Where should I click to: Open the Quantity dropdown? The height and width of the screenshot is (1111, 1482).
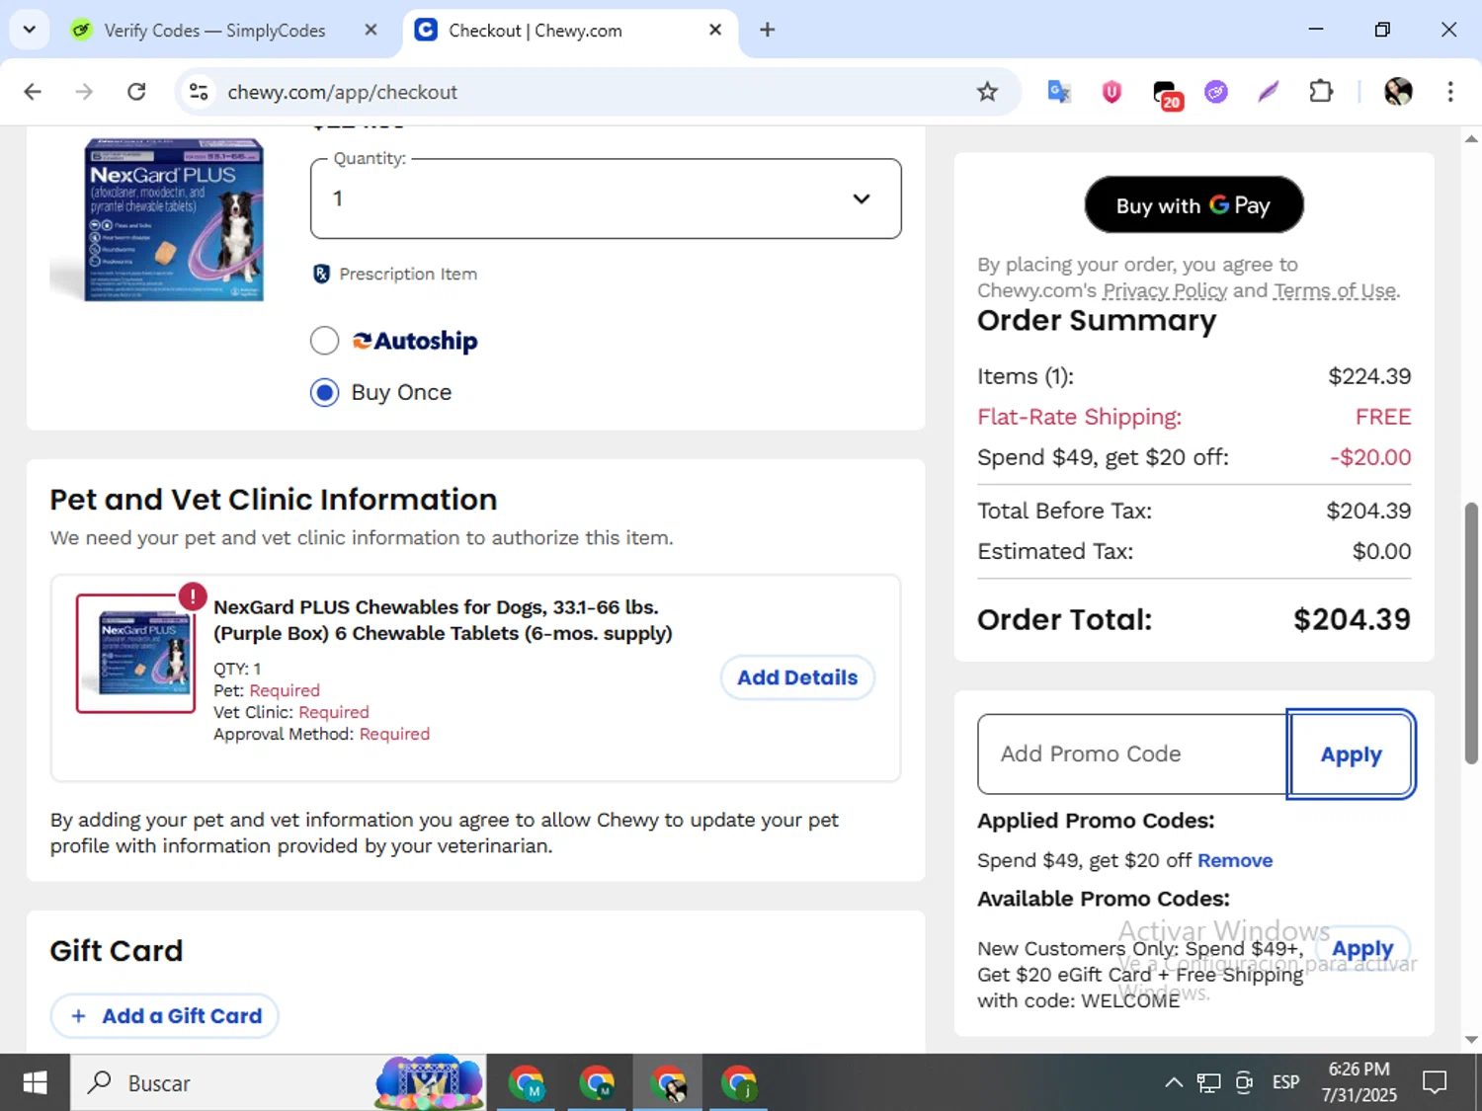[606, 198]
